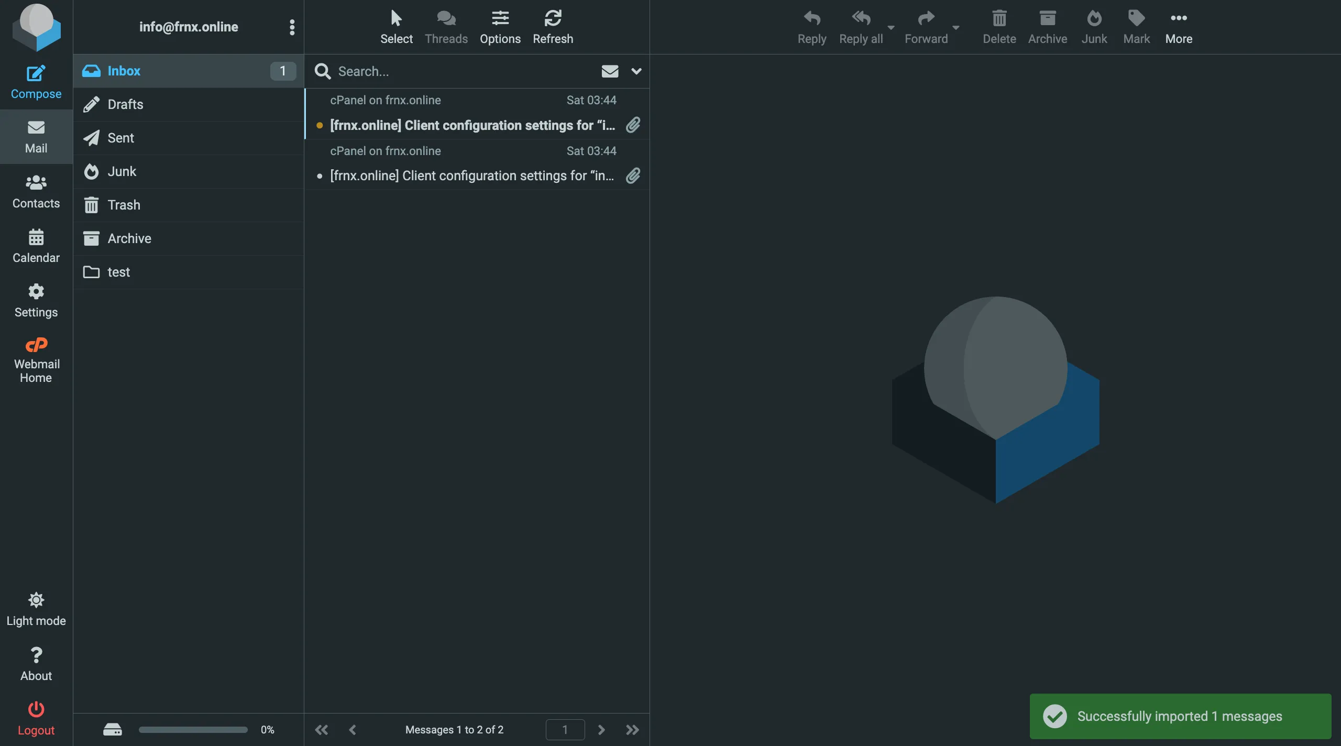
Task: Expand the Forward options arrow
Action: [x=956, y=27]
